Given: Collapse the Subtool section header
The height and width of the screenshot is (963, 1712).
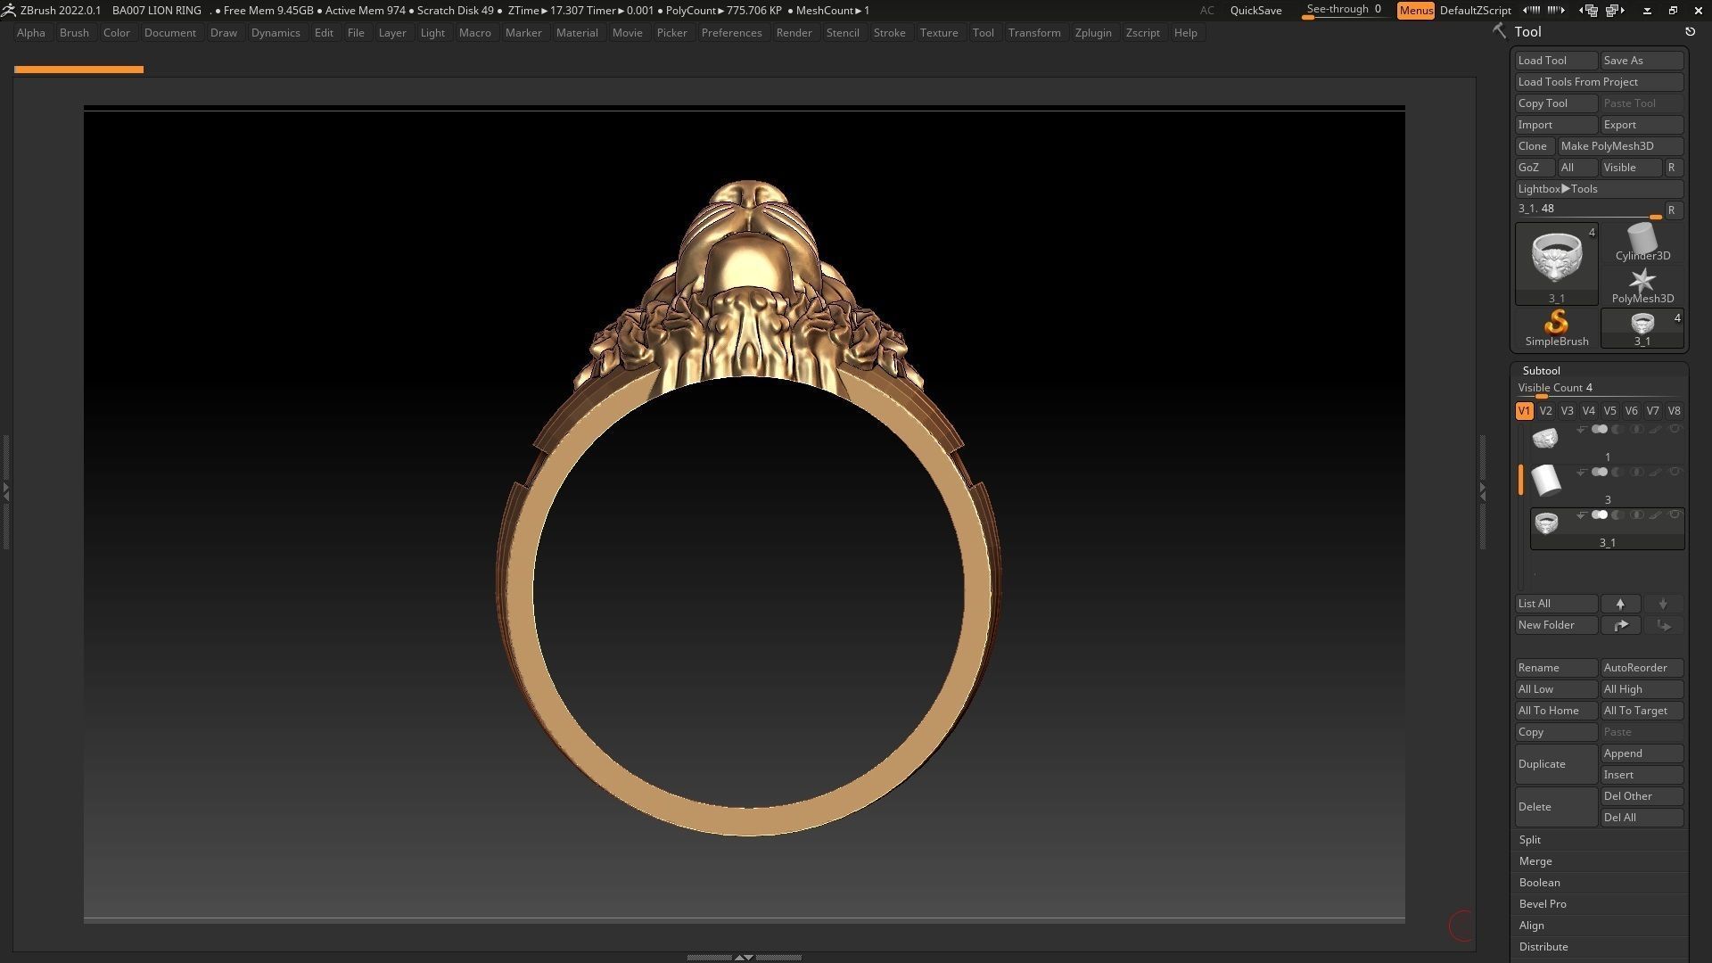Looking at the screenshot, I should click(x=1541, y=371).
